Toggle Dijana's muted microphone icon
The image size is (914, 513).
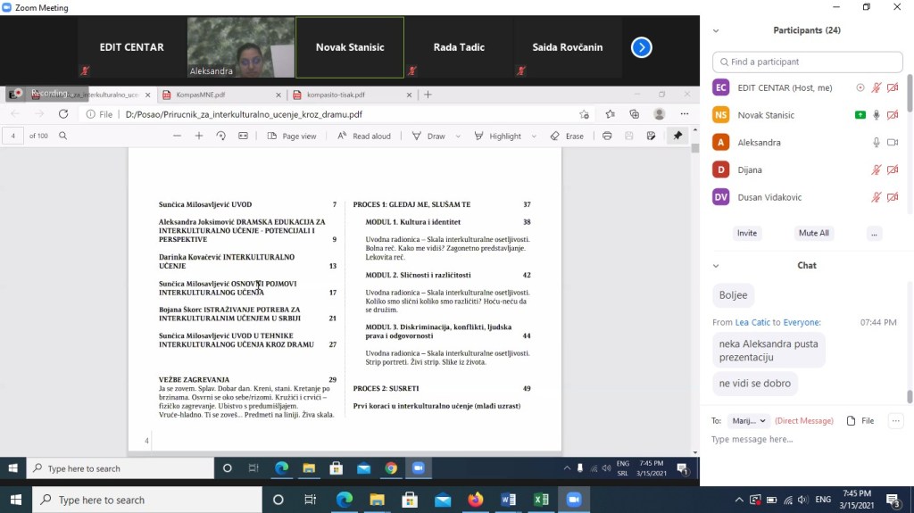point(876,170)
